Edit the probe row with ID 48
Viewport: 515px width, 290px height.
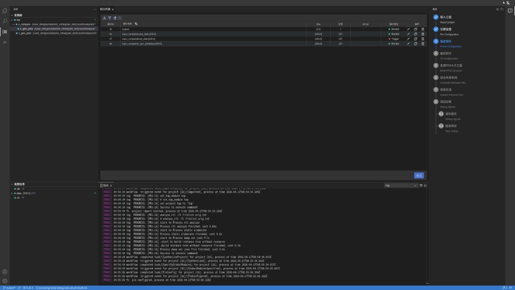[408, 44]
